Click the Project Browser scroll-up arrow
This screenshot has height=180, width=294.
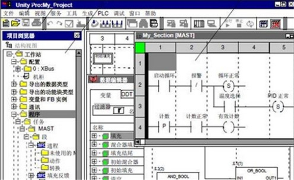(x=78, y=53)
